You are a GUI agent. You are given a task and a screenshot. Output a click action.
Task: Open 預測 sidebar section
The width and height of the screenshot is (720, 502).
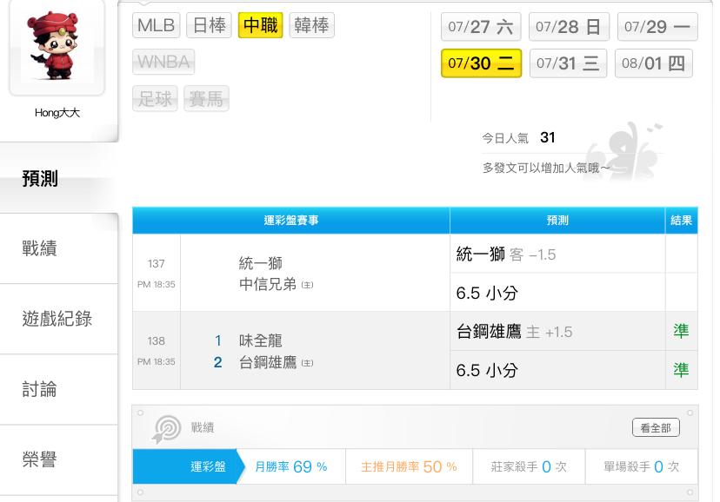(x=59, y=178)
